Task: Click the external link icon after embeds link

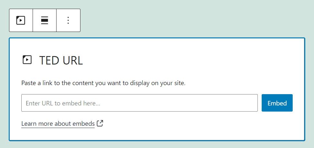Action: click(x=100, y=123)
